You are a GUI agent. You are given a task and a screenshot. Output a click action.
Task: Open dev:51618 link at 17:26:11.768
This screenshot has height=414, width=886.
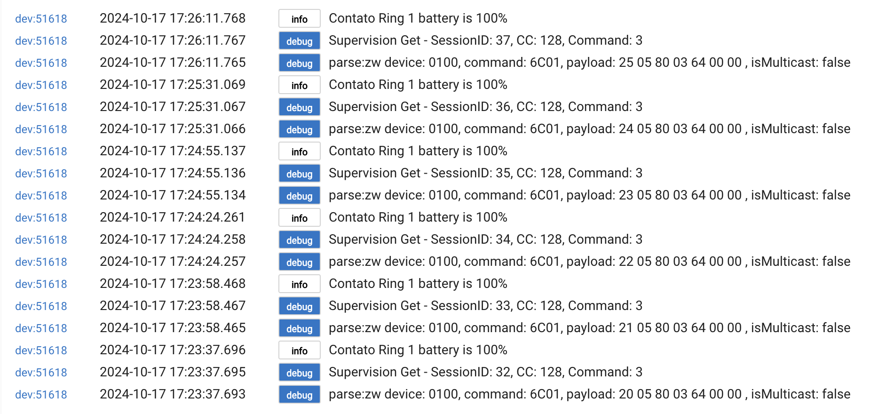[41, 19]
